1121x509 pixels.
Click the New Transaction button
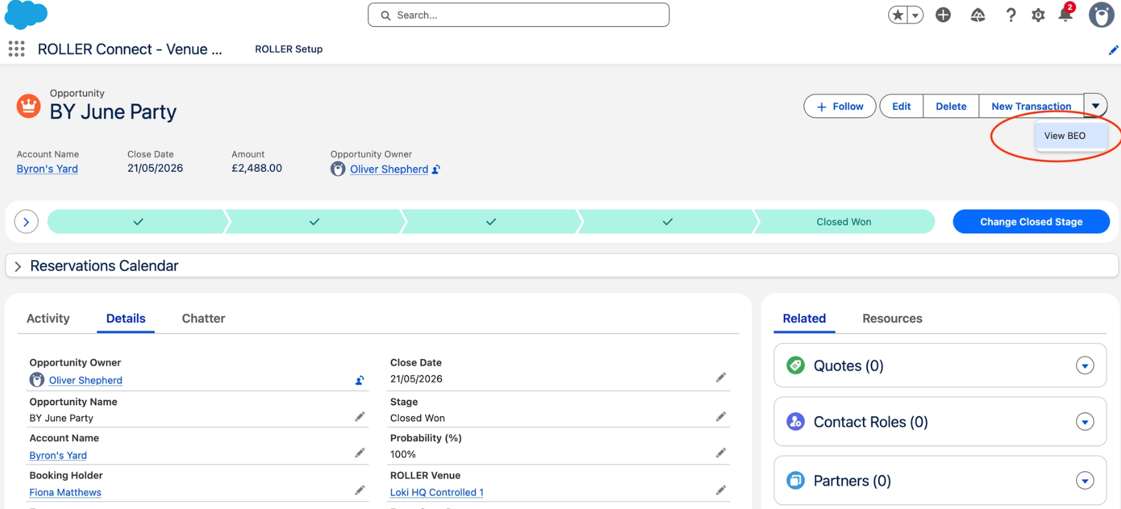[x=1031, y=106]
